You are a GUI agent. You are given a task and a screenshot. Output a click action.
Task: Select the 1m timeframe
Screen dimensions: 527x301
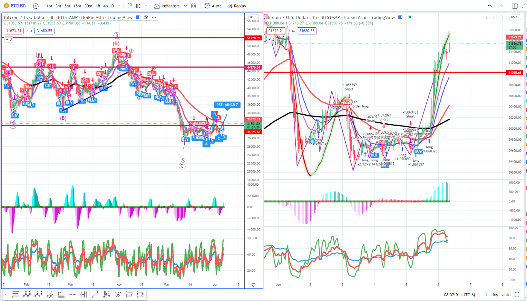pyautogui.click(x=49, y=6)
